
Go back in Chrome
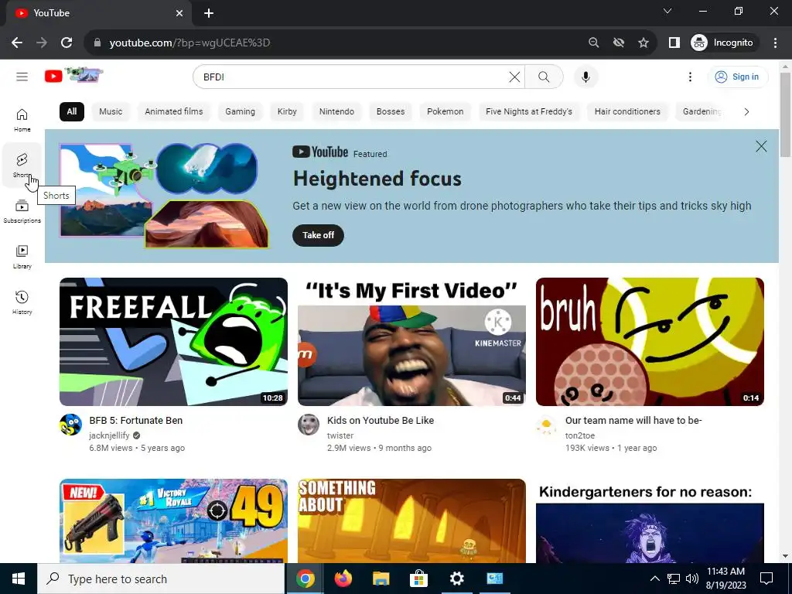tap(17, 43)
